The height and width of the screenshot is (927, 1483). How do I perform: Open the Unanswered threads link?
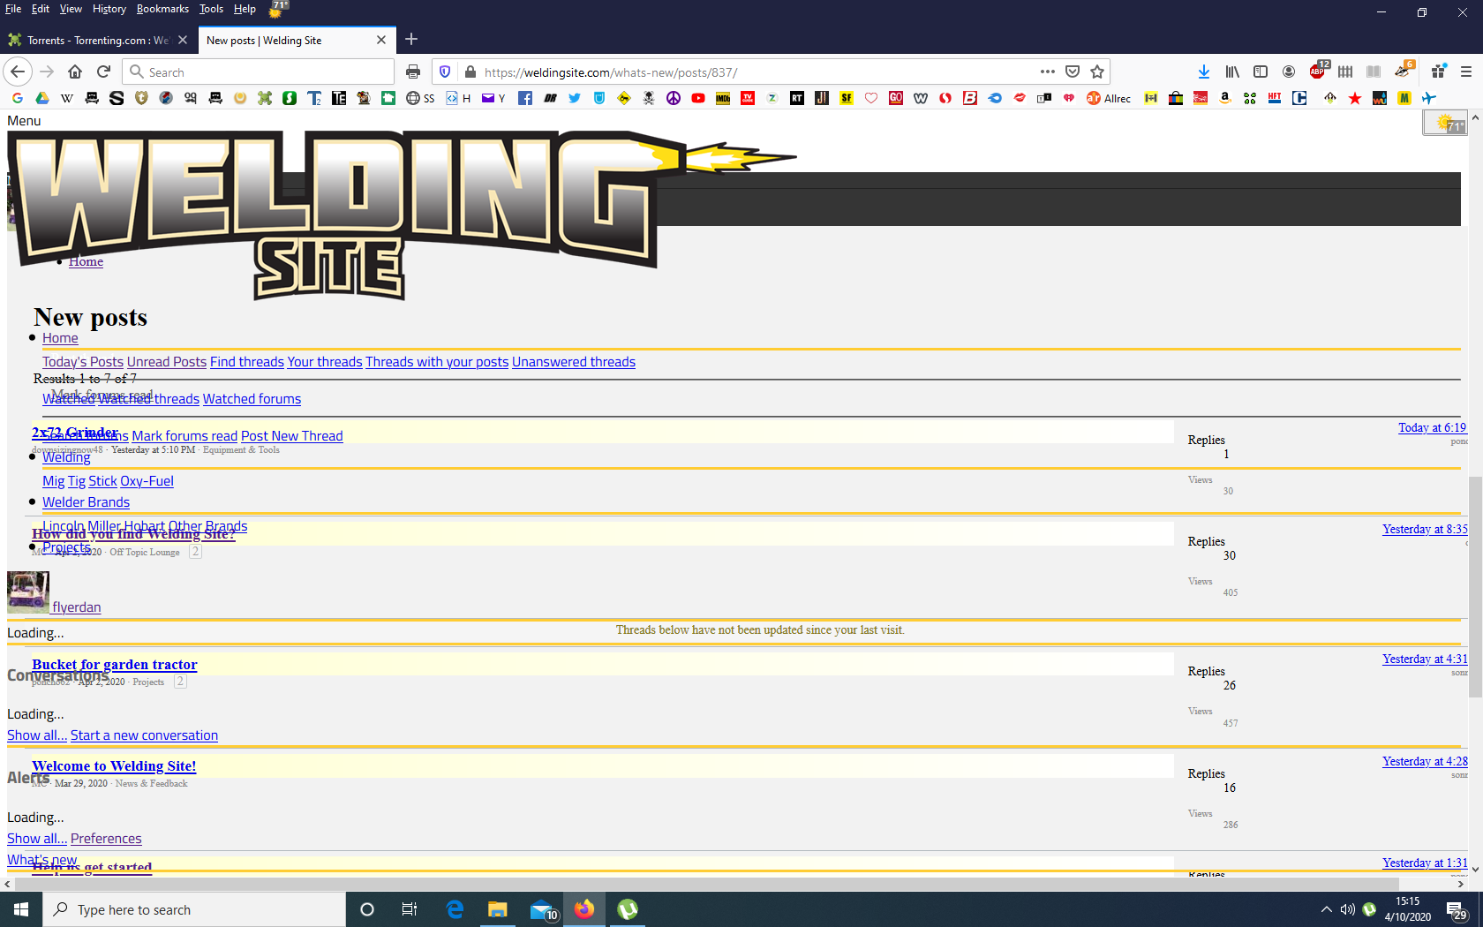coord(573,362)
